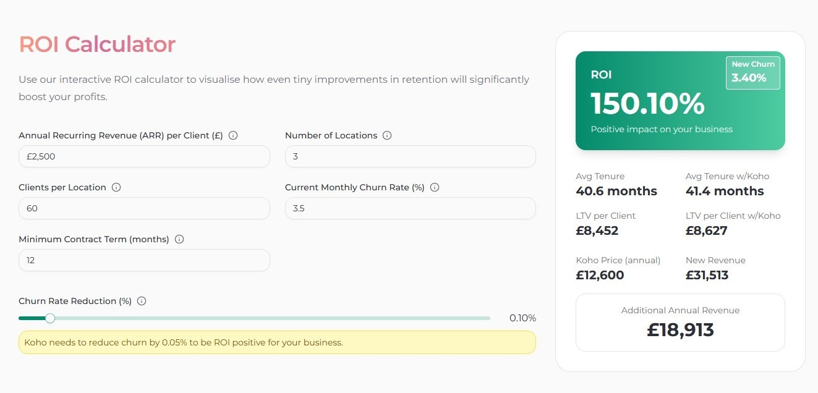The height and width of the screenshot is (393, 818).
Task: Click info icon next to Clients per Location
Action: click(x=116, y=187)
